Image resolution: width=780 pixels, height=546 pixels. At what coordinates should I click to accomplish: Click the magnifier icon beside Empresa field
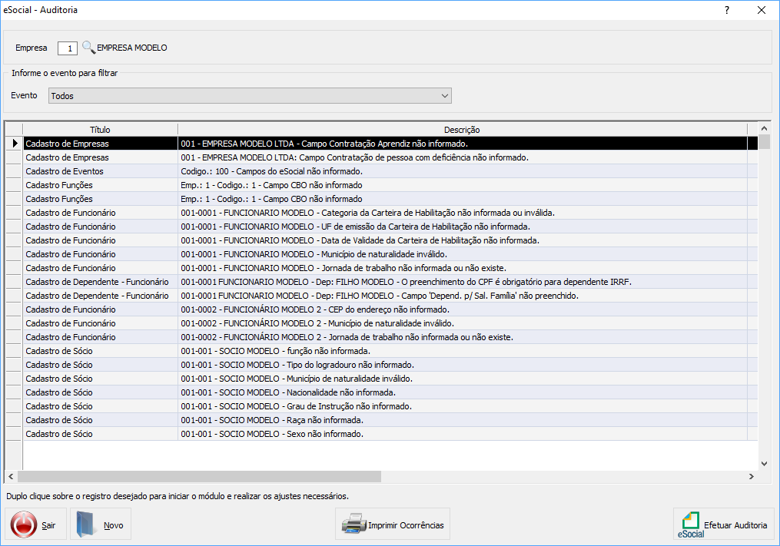pos(88,48)
